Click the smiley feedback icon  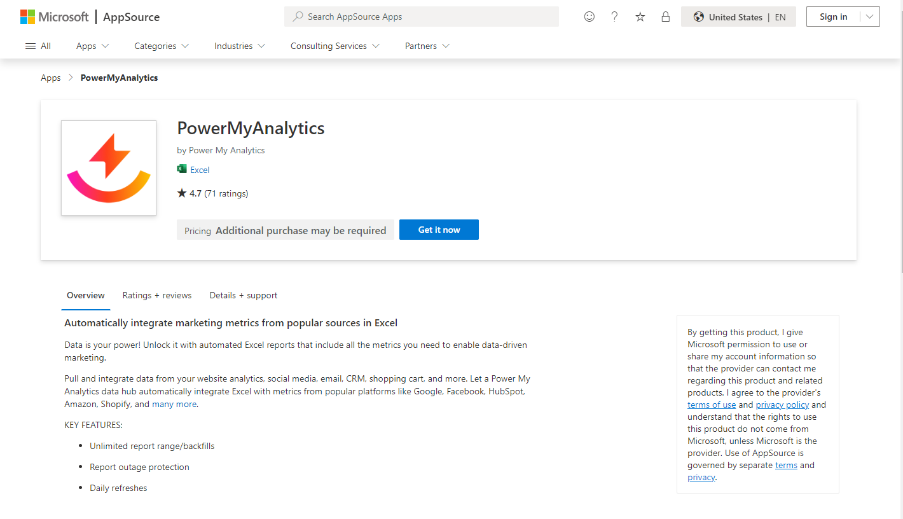coord(589,17)
